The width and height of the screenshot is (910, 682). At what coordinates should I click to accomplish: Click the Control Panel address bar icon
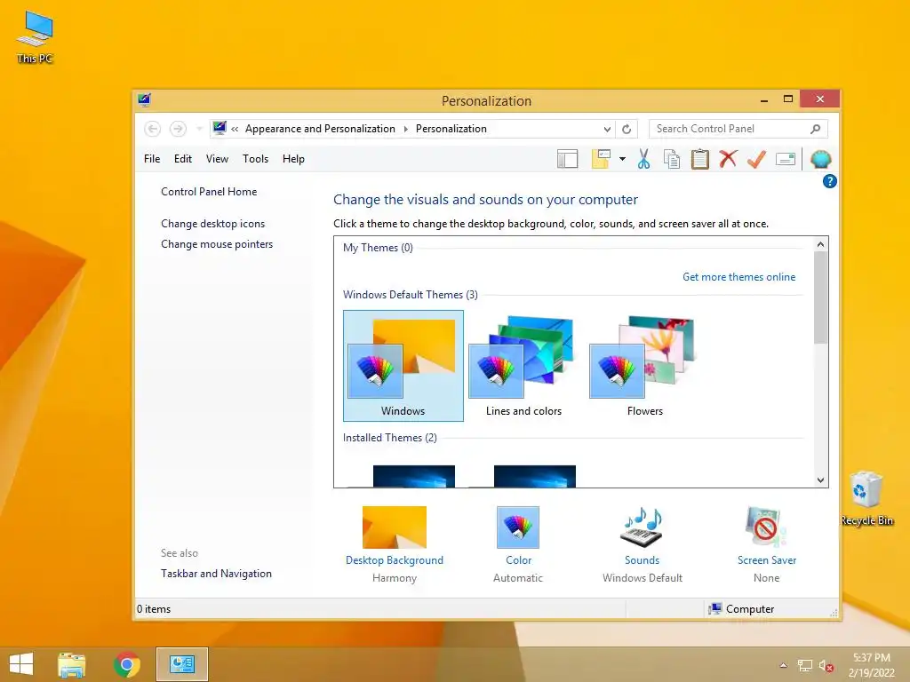click(x=220, y=128)
